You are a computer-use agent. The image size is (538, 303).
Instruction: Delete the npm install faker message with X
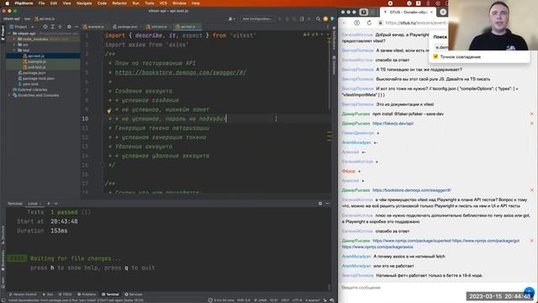point(532,114)
